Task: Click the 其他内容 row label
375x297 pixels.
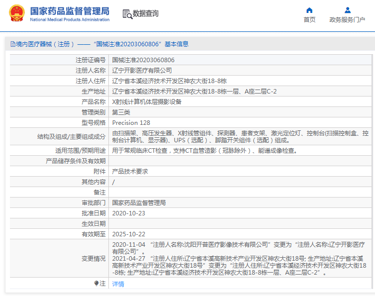Action: click(94, 182)
